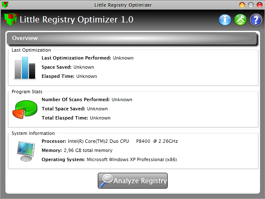Click 'Space Saved:' label
This screenshot has height=199, width=265.
tap(57, 67)
